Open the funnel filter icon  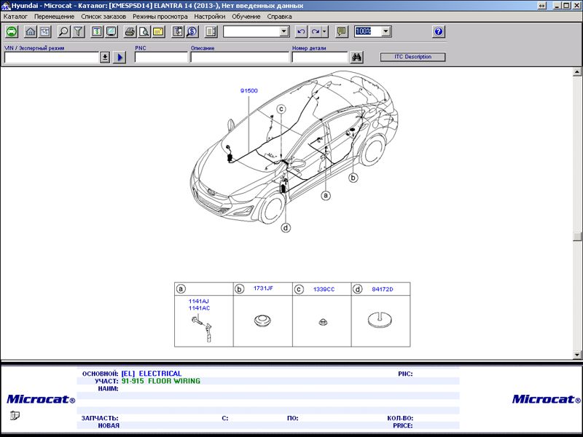click(78, 31)
